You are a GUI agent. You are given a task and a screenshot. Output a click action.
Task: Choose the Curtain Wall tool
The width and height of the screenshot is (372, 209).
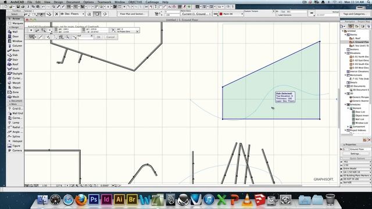coord(15,78)
